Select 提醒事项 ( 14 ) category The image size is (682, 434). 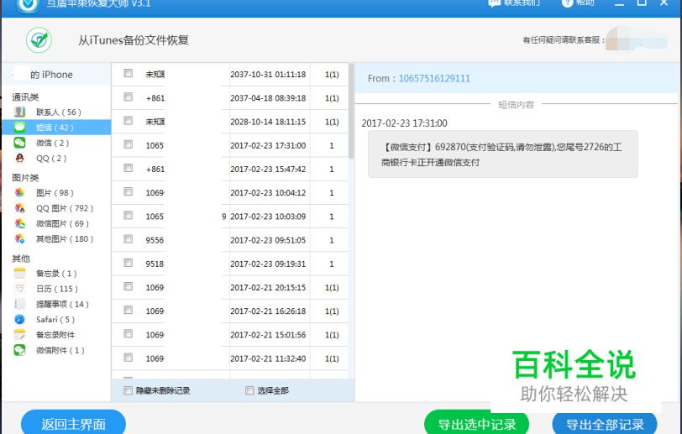tap(63, 304)
